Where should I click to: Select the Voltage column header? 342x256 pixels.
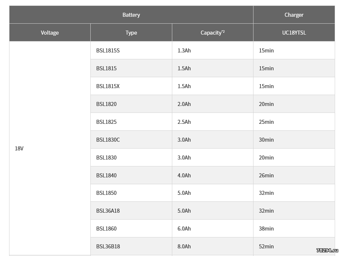50,33
